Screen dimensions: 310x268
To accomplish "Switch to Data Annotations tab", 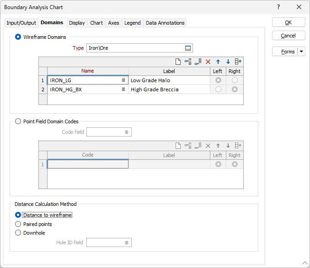I will [x=165, y=23].
